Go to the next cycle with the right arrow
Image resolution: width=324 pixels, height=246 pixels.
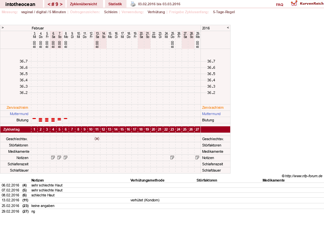click(x=61, y=4)
